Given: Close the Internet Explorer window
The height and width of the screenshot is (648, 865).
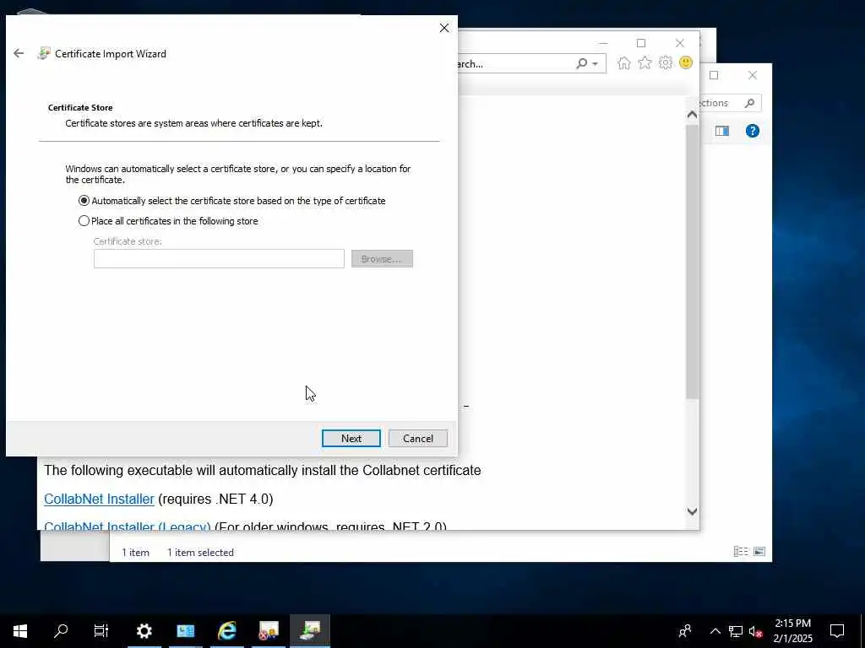Looking at the screenshot, I should 680,43.
